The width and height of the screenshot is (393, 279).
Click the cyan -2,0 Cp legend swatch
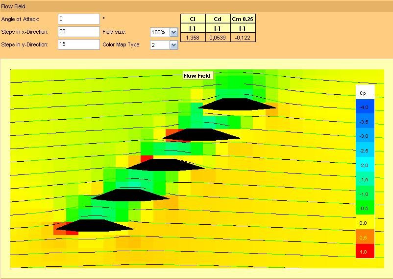(365, 164)
